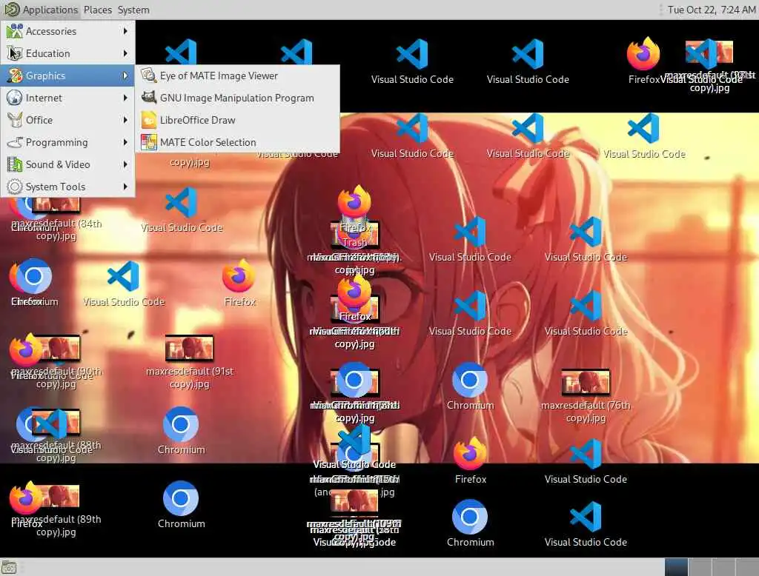Launch Eye of MATE Image Viewer icon
The image size is (759, 576).
click(x=148, y=76)
